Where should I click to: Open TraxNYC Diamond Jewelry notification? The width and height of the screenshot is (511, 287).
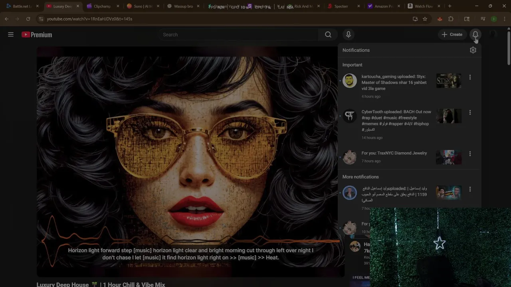394,153
